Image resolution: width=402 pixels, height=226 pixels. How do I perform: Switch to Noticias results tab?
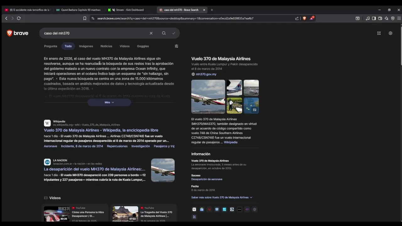106,46
